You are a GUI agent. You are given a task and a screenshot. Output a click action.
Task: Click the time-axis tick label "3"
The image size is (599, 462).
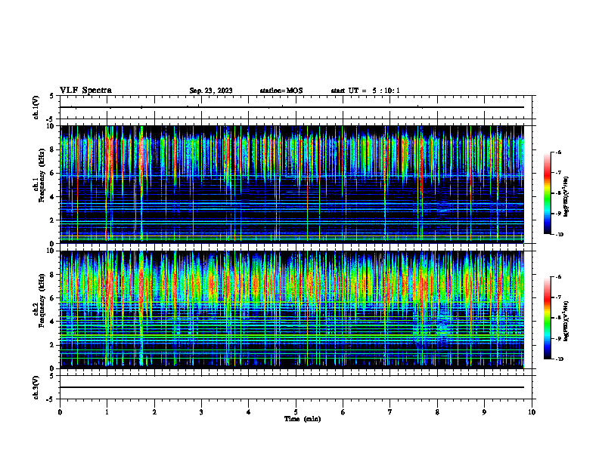[x=201, y=412]
